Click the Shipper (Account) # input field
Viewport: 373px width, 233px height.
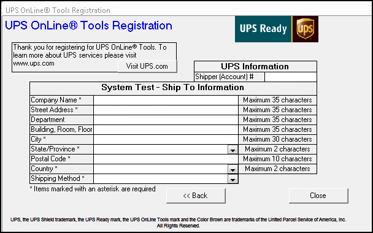[291, 77]
